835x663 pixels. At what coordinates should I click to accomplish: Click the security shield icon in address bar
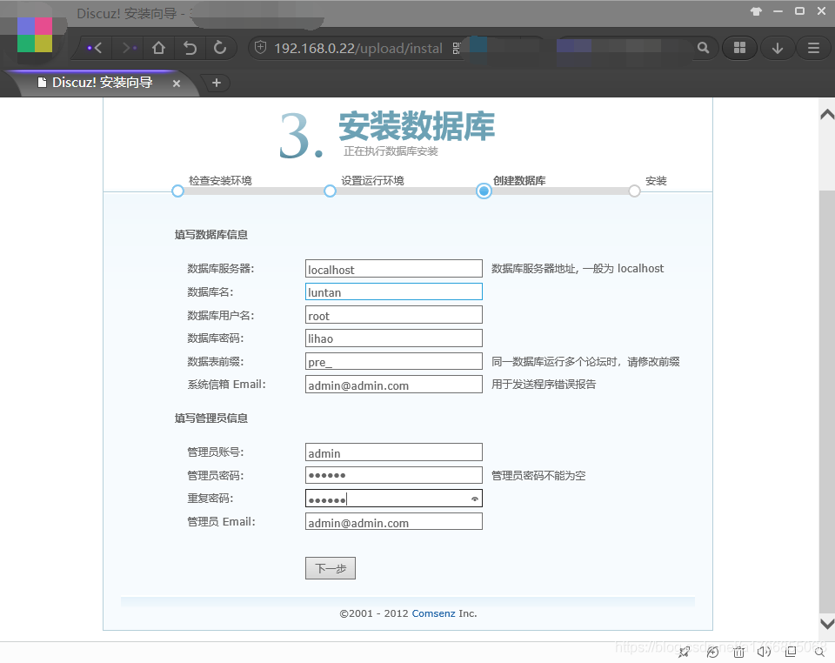(x=260, y=48)
